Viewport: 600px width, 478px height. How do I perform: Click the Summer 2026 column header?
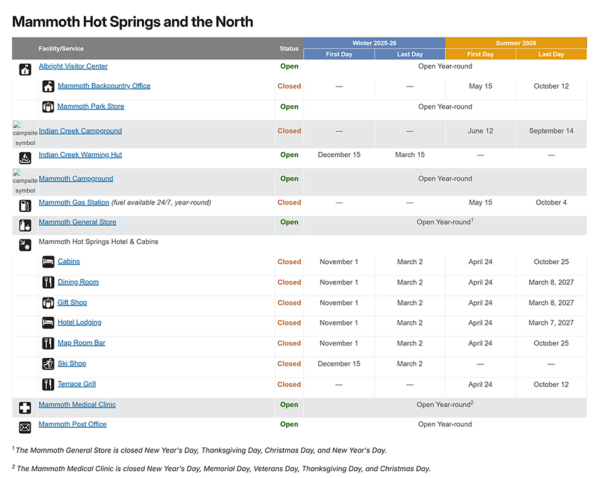[516, 43]
